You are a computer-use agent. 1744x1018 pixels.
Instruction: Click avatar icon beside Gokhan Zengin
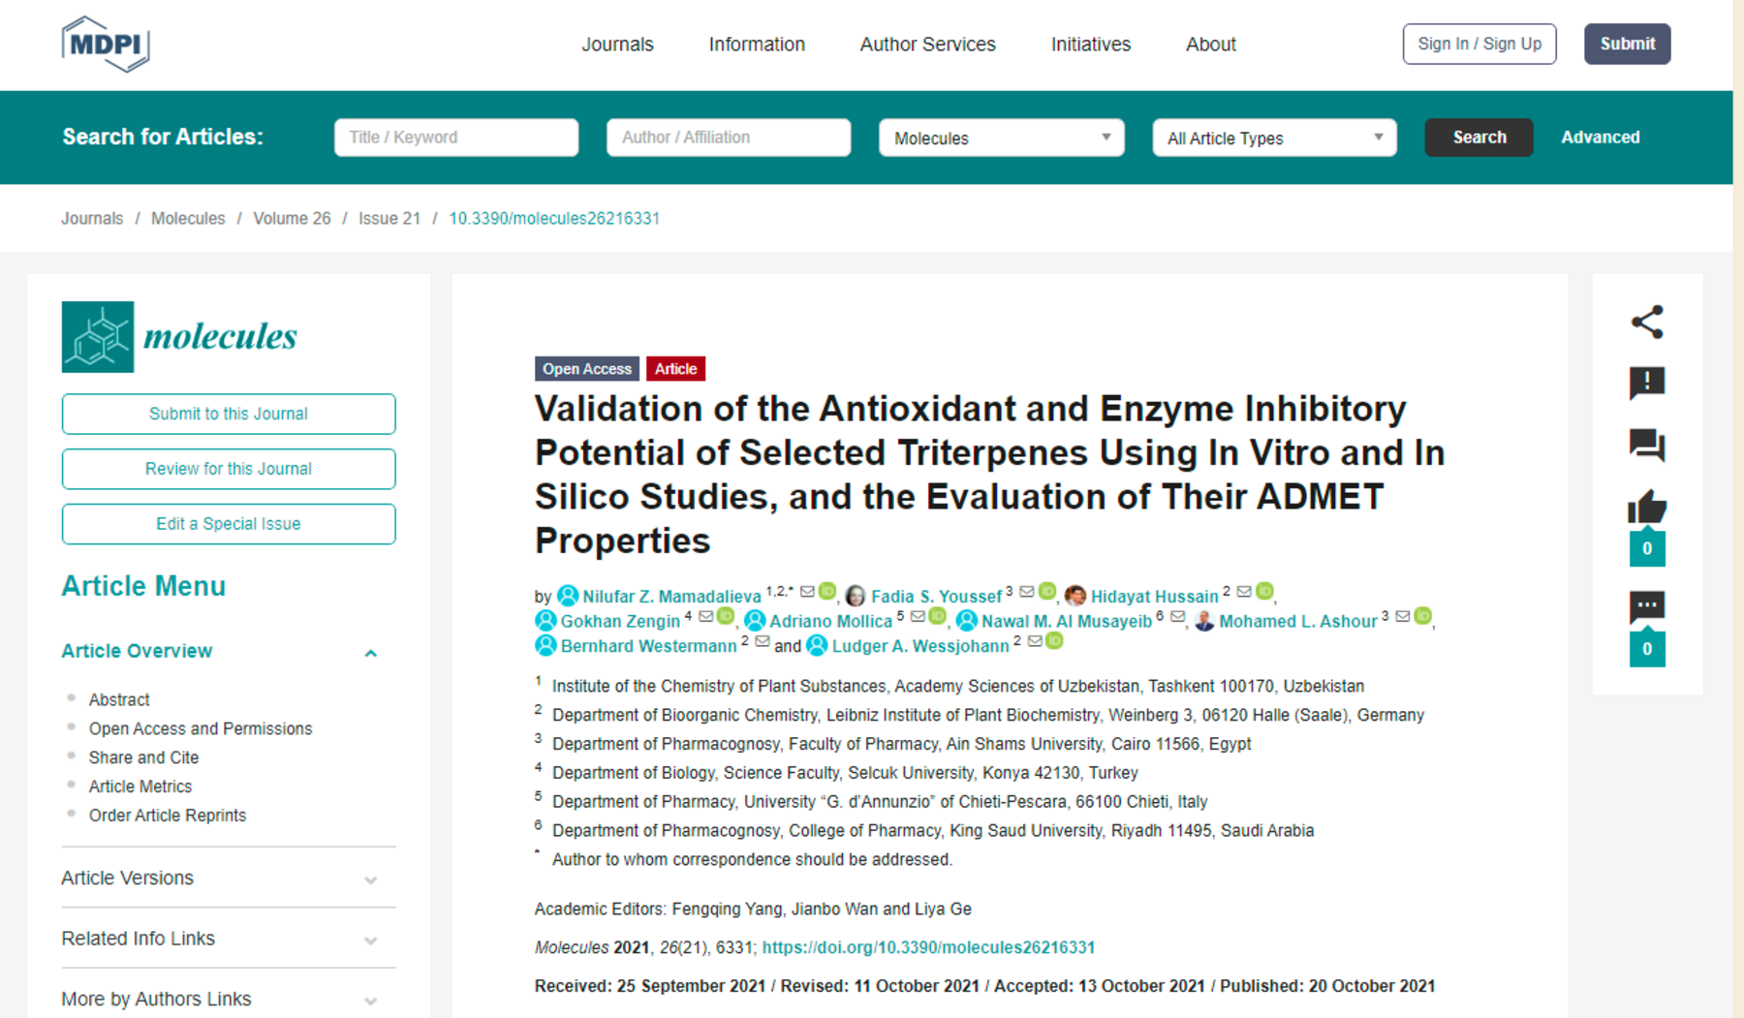click(x=545, y=621)
